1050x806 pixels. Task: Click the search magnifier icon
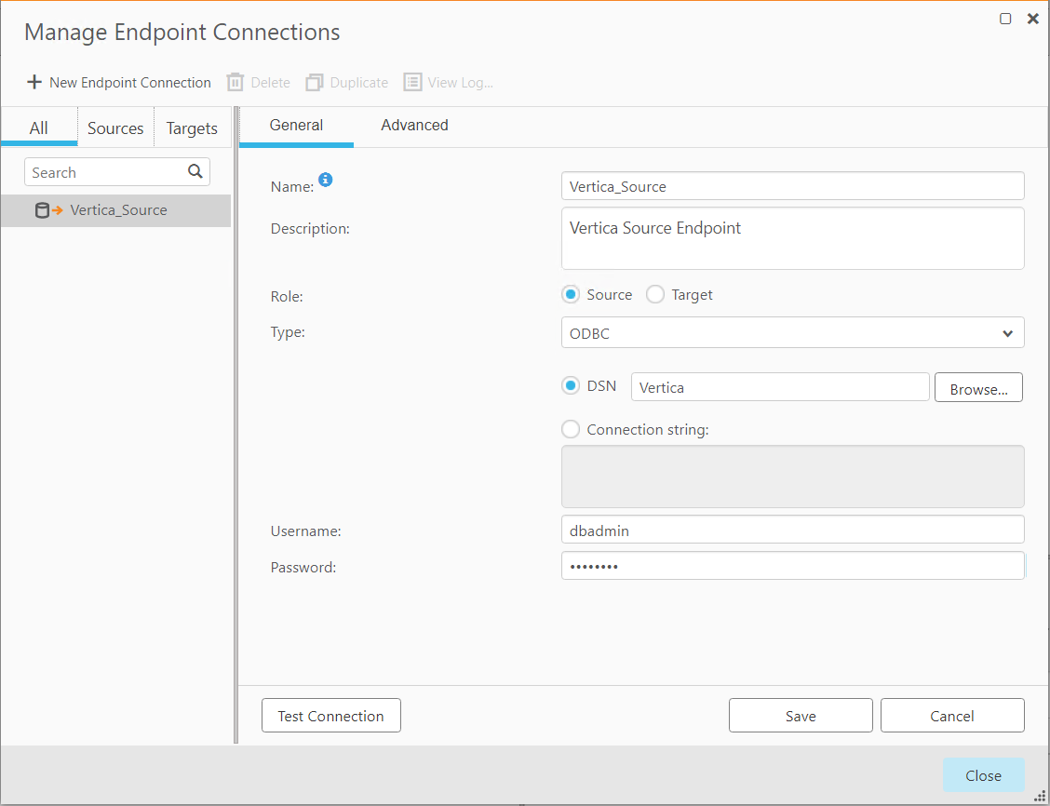[x=195, y=172]
